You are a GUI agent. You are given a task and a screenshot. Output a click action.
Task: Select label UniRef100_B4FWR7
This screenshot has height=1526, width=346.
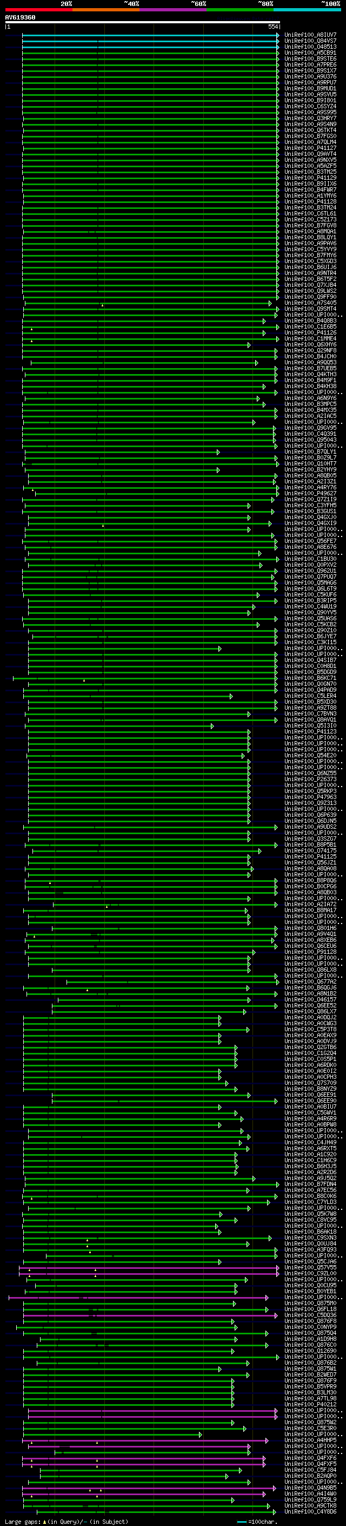pos(310,189)
